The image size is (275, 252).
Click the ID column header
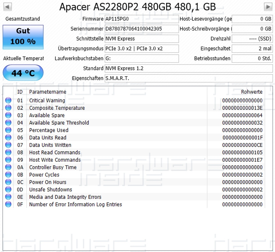pyautogui.click(x=20, y=92)
